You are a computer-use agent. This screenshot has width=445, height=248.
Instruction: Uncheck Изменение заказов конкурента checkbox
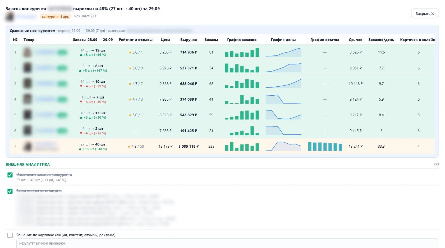tap(10, 175)
